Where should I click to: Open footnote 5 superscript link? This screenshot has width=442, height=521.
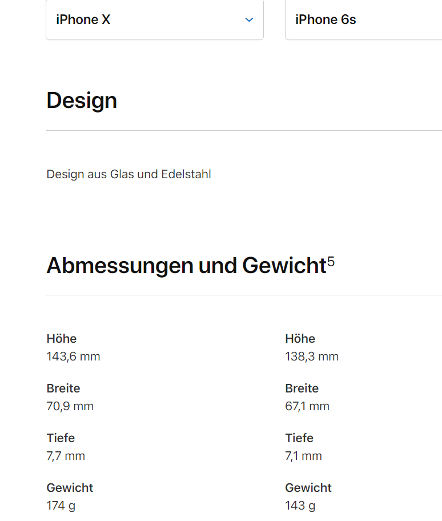(331, 262)
